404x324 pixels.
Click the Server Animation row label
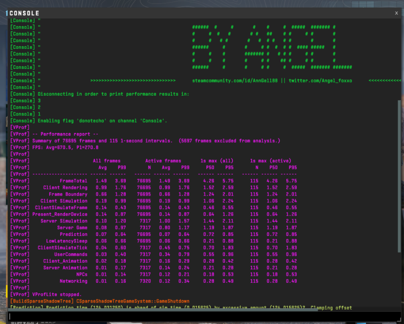(65, 268)
